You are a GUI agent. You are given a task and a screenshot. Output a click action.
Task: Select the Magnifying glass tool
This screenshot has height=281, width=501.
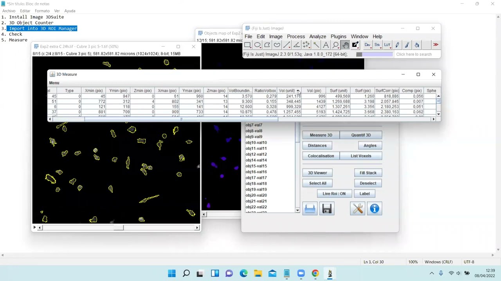(x=336, y=45)
